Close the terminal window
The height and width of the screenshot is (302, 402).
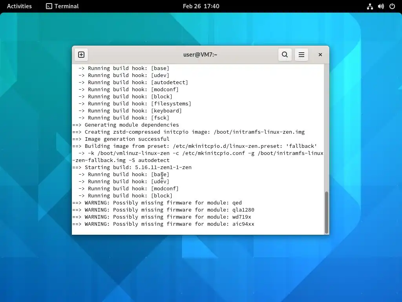click(x=320, y=55)
